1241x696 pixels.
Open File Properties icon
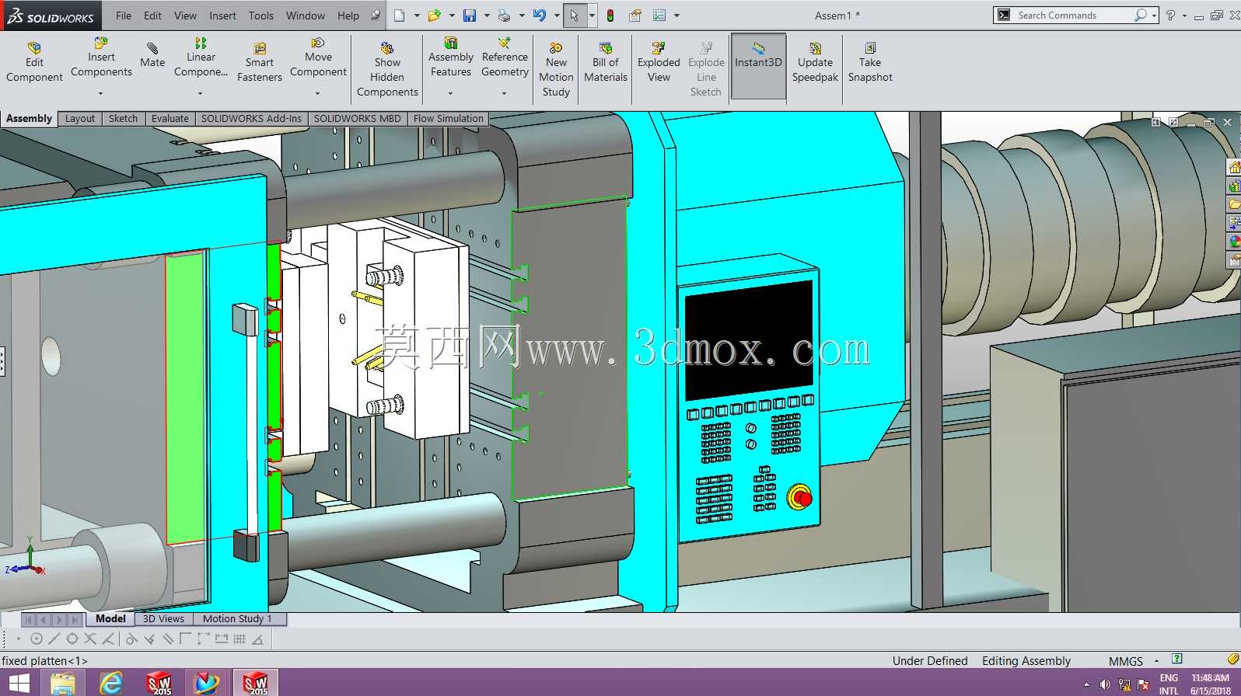[x=635, y=16]
